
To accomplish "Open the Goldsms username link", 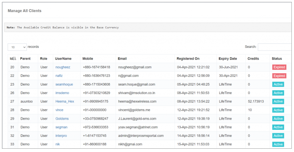I will click(62, 119).
